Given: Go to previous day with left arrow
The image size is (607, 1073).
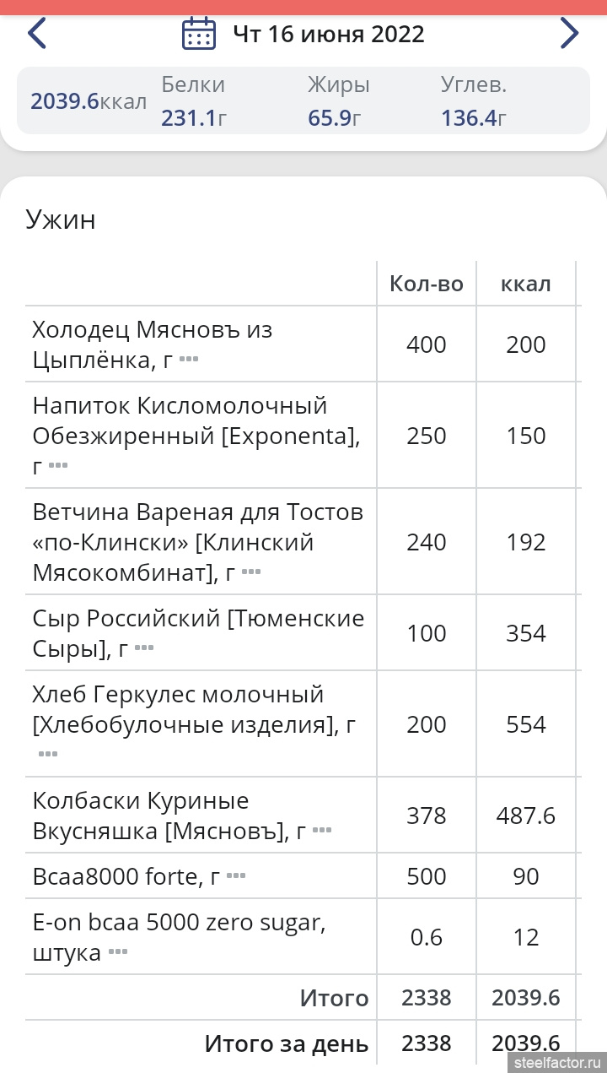Looking at the screenshot, I should click(x=37, y=34).
